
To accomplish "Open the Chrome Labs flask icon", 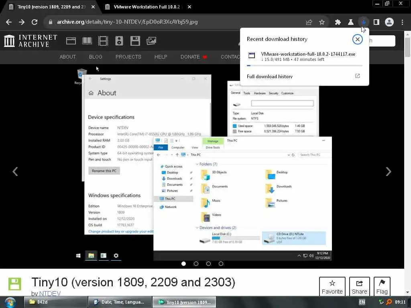I will click(351, 22).
